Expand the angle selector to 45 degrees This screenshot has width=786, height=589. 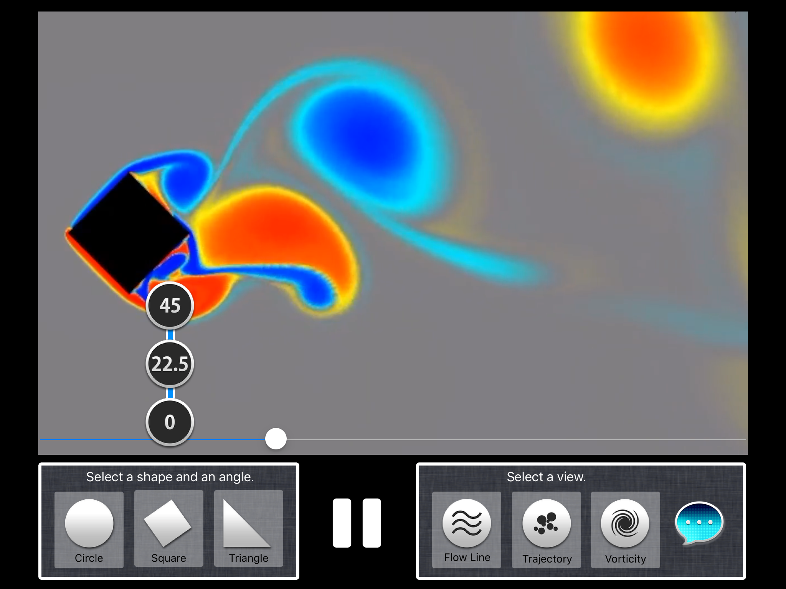[170, 304]
